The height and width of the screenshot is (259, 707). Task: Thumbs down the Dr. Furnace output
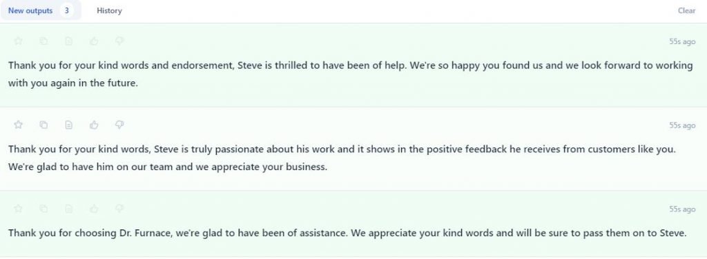pos(119,209)
